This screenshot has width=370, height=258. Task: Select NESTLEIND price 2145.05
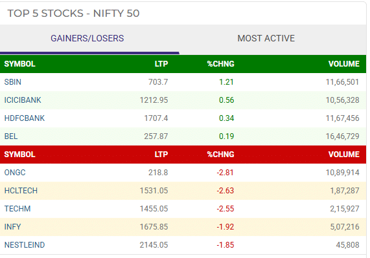(154, 245)
